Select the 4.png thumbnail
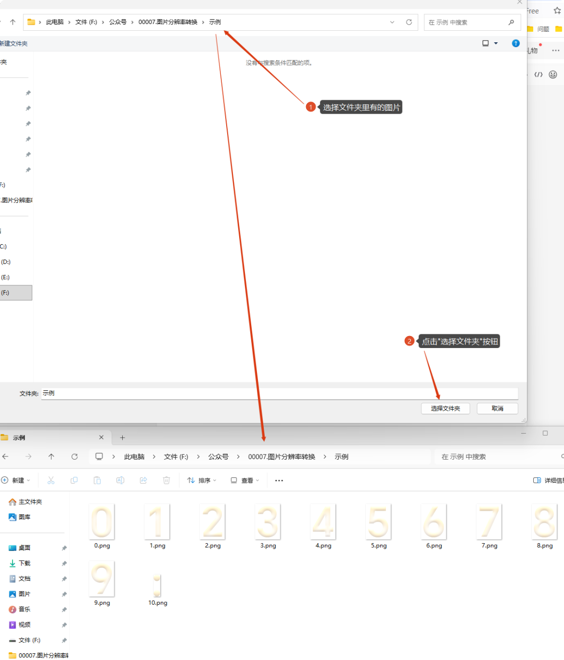The width and height of the screenshot is (564, 660). click(x=323, y=522)
